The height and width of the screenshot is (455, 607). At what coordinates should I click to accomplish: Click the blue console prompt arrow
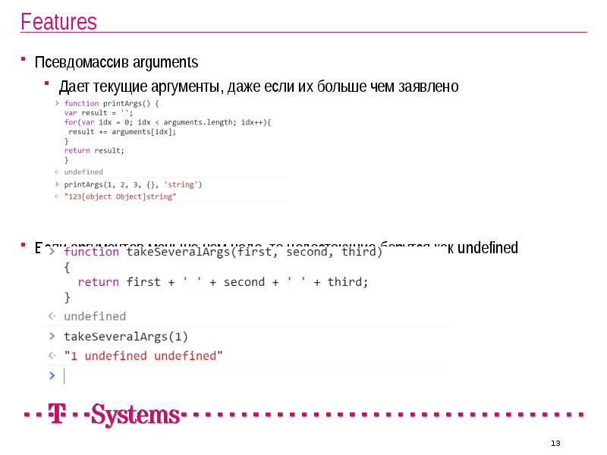pos(52,375)
